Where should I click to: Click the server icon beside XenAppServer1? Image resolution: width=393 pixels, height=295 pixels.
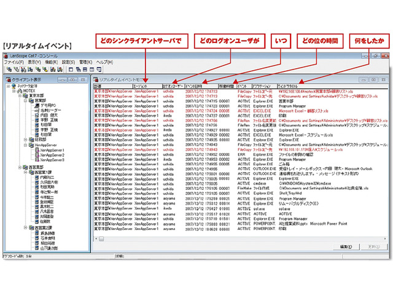point(37,150)
